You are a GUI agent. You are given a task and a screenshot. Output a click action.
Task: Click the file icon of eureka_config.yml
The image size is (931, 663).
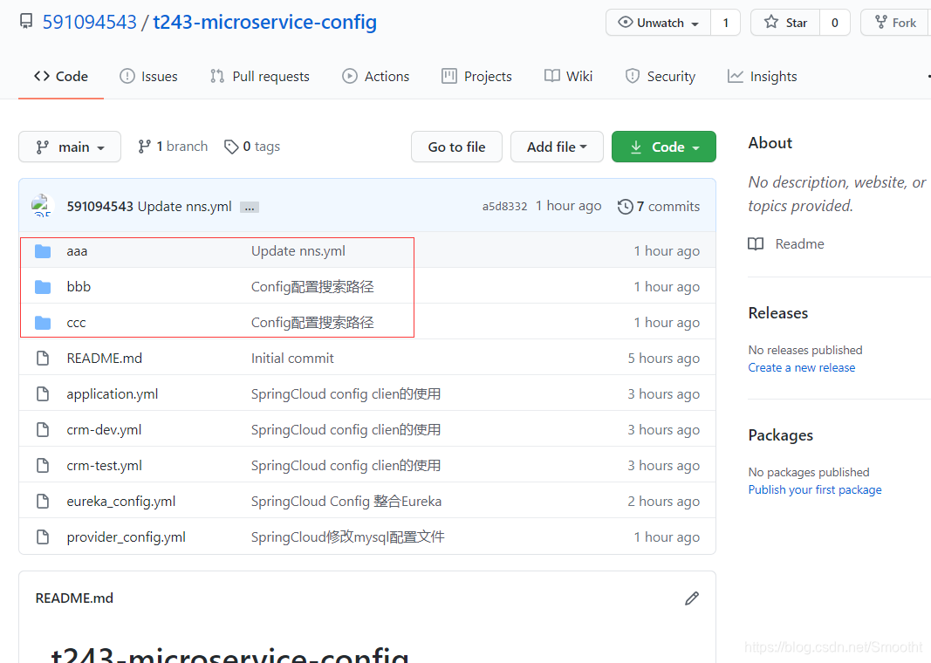pyautogui.click(x=43, y=502)
